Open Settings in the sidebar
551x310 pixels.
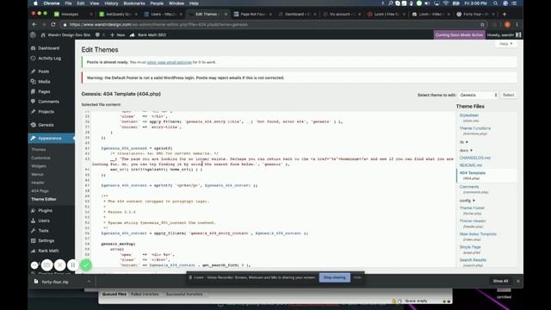46,241
